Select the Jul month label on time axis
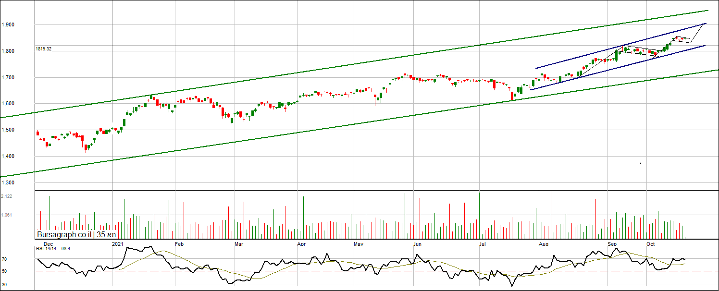Image resolution: width=719 pixels, height=291 pixels. coord(483,244)
